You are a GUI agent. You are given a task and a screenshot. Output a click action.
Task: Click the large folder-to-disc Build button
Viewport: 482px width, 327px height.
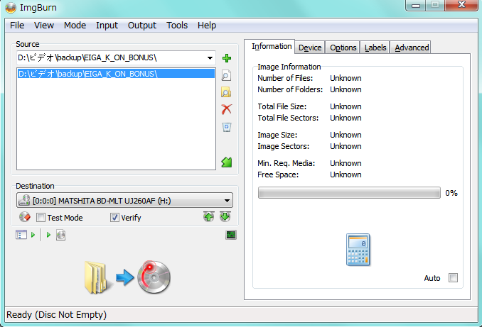pyautogui.click(x=127, y=277)
